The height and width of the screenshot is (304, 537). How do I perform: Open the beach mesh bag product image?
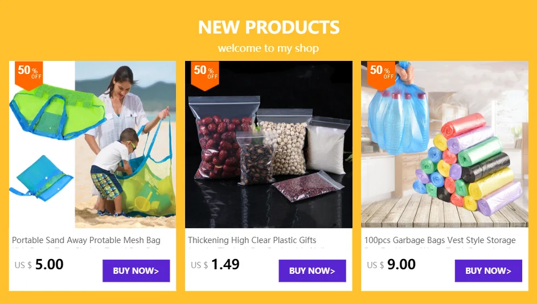92,145
